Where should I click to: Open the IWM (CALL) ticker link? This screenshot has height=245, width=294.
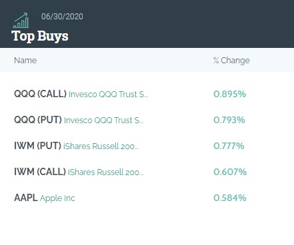click(x=40, y=172)
